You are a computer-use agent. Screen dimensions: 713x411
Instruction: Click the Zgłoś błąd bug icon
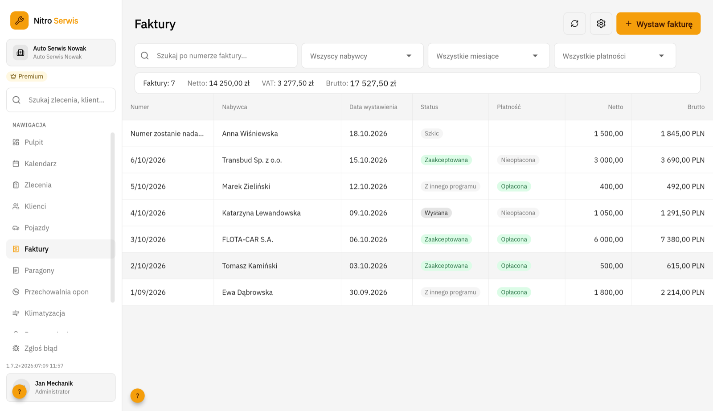tap(16, 348)
